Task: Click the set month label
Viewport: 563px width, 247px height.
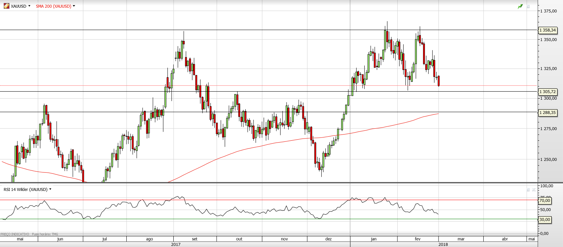Action: pos(195,239)
